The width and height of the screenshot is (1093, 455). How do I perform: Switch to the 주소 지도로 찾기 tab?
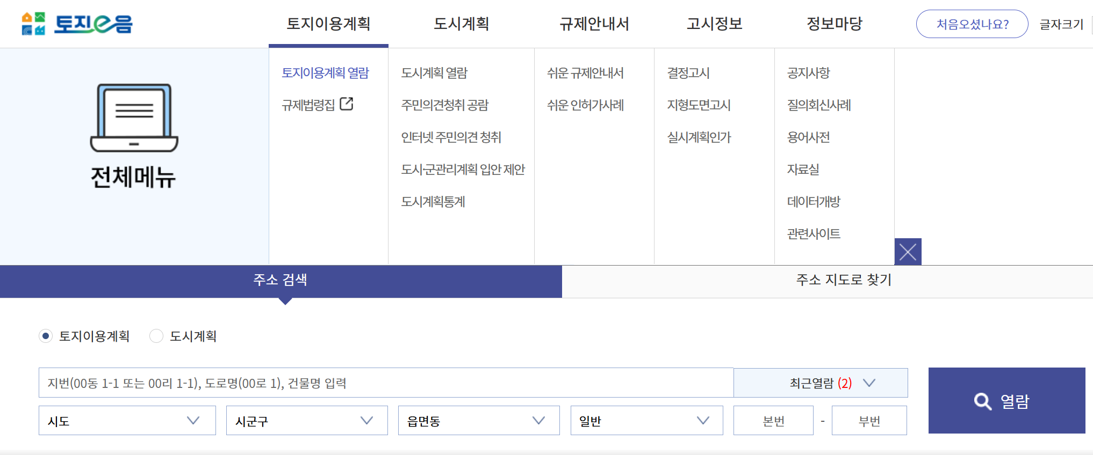[843, 280]
